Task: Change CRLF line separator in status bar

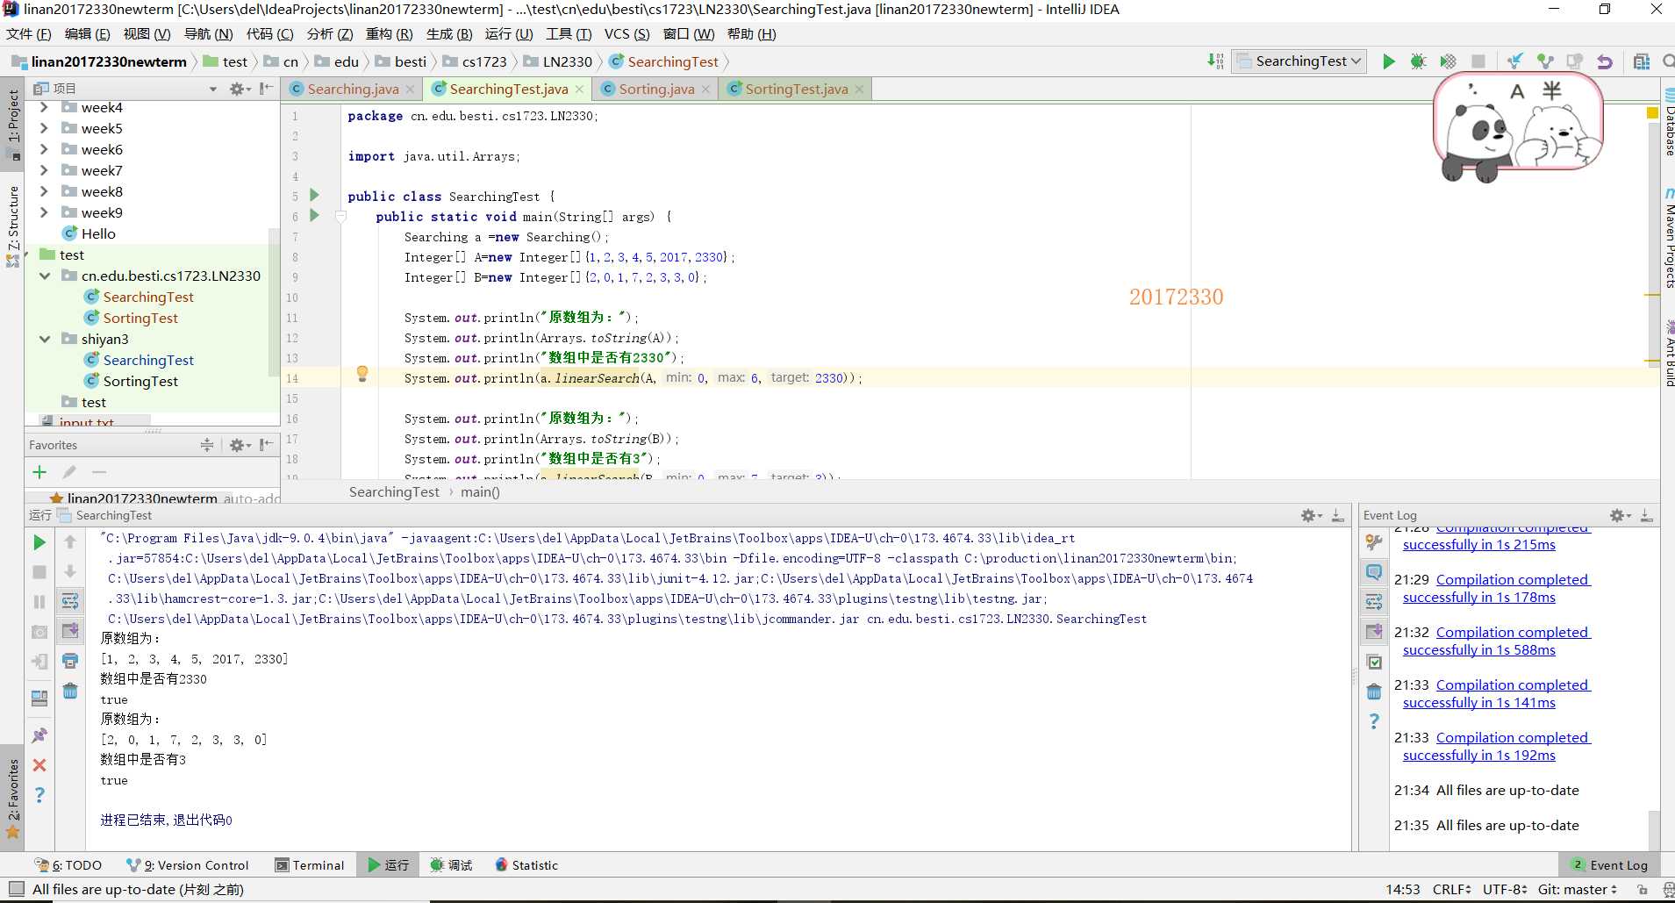Action: pos(1452,889)
